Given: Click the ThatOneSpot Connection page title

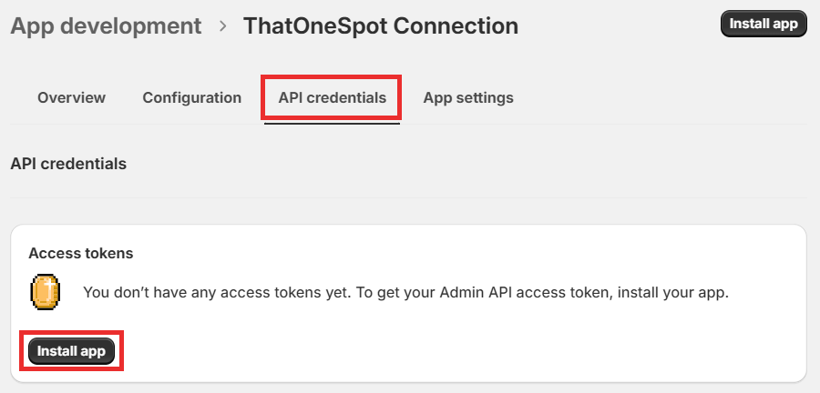Looking at the screenshot, I should coord(381,25).
